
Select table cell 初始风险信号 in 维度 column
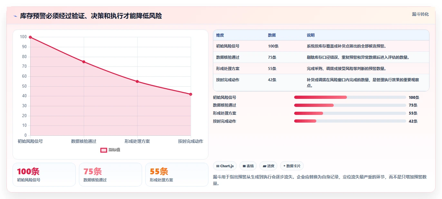pyautogui.click(x=228, y=46)
